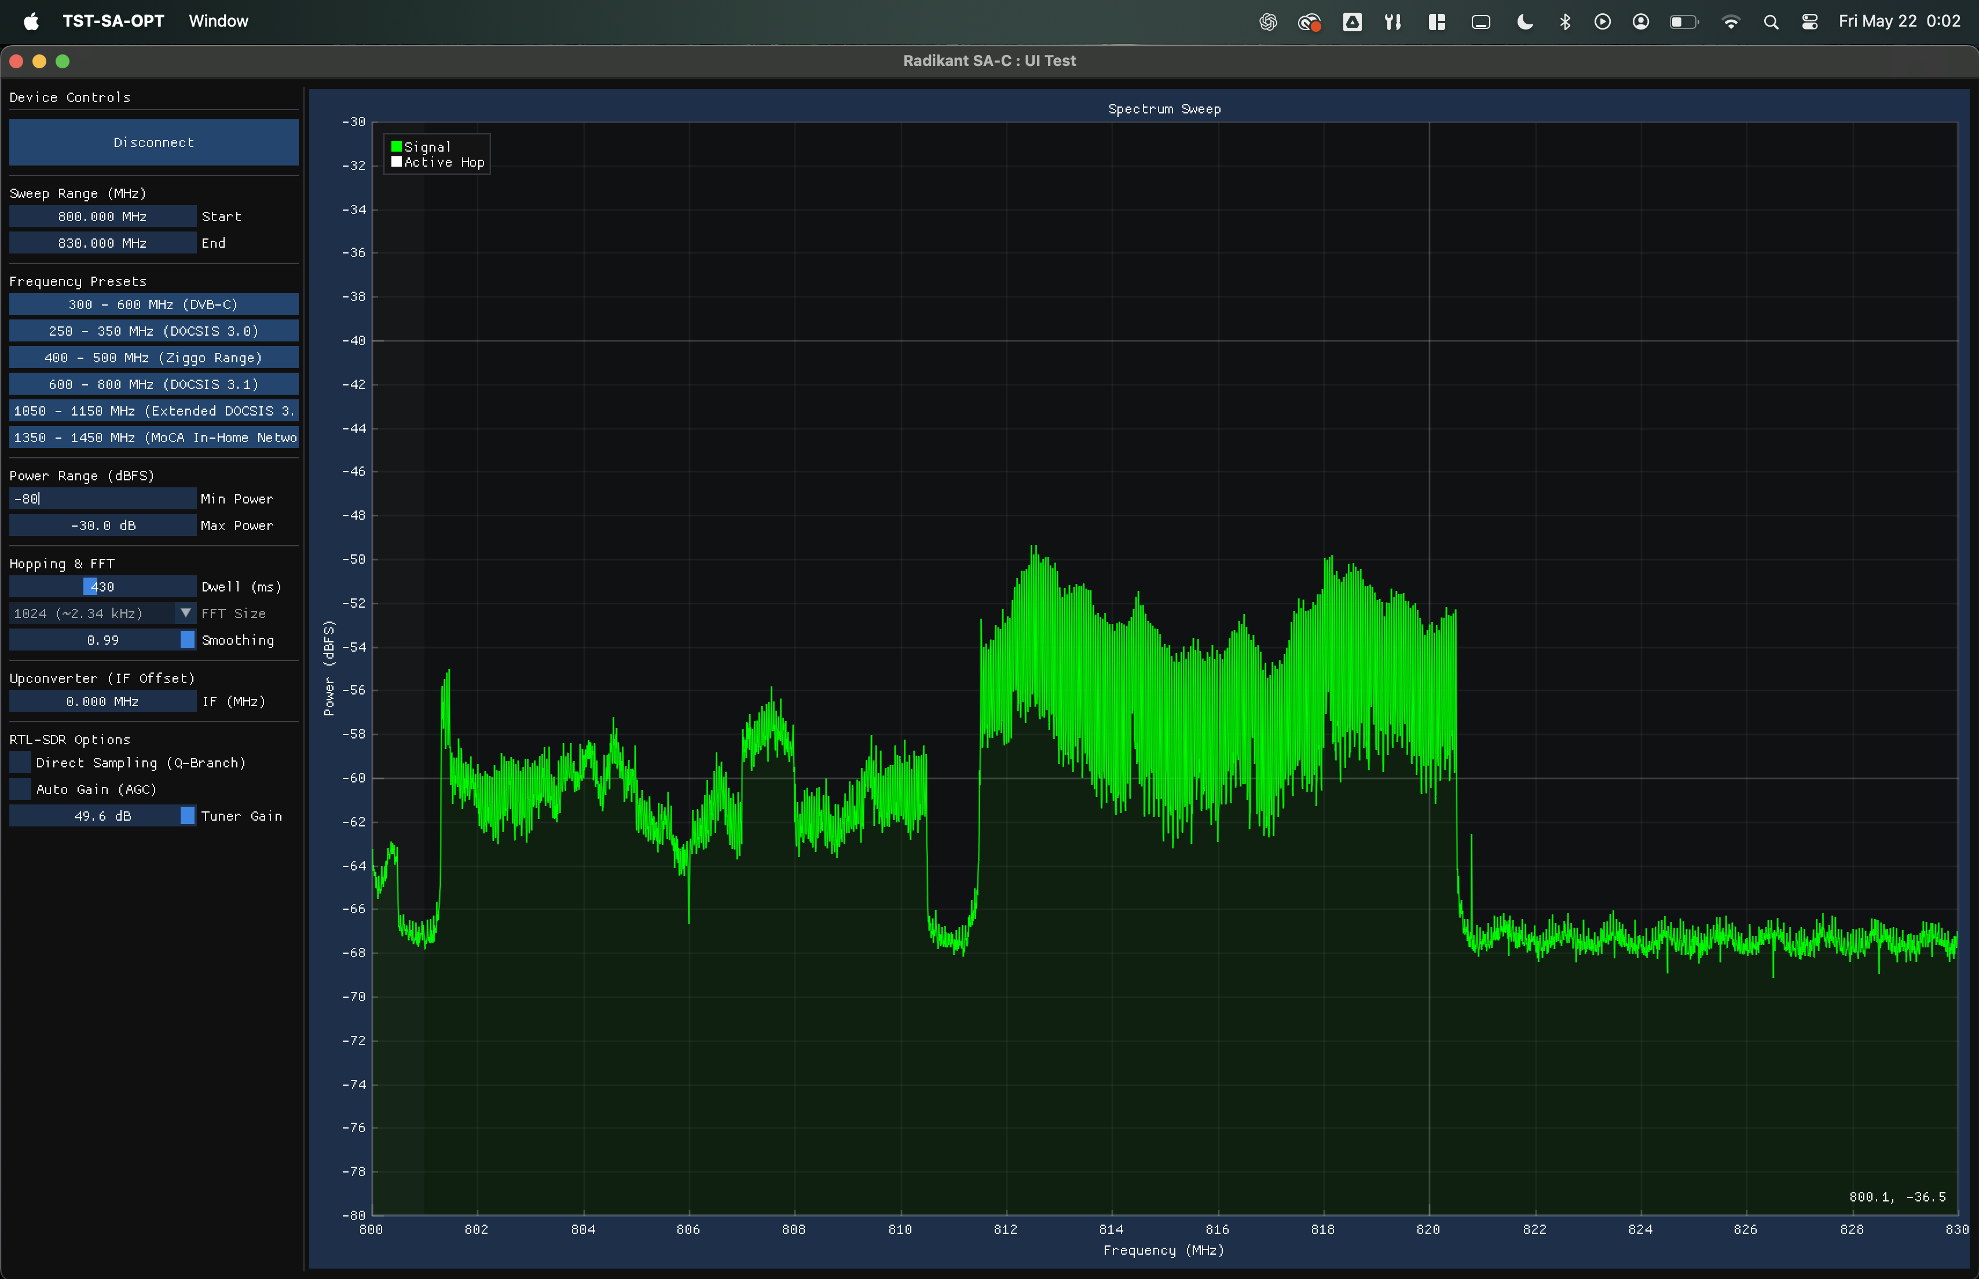Click the sweep Start frequency field
Viewport: 1979px width, 1279px height.
(102, 217)
